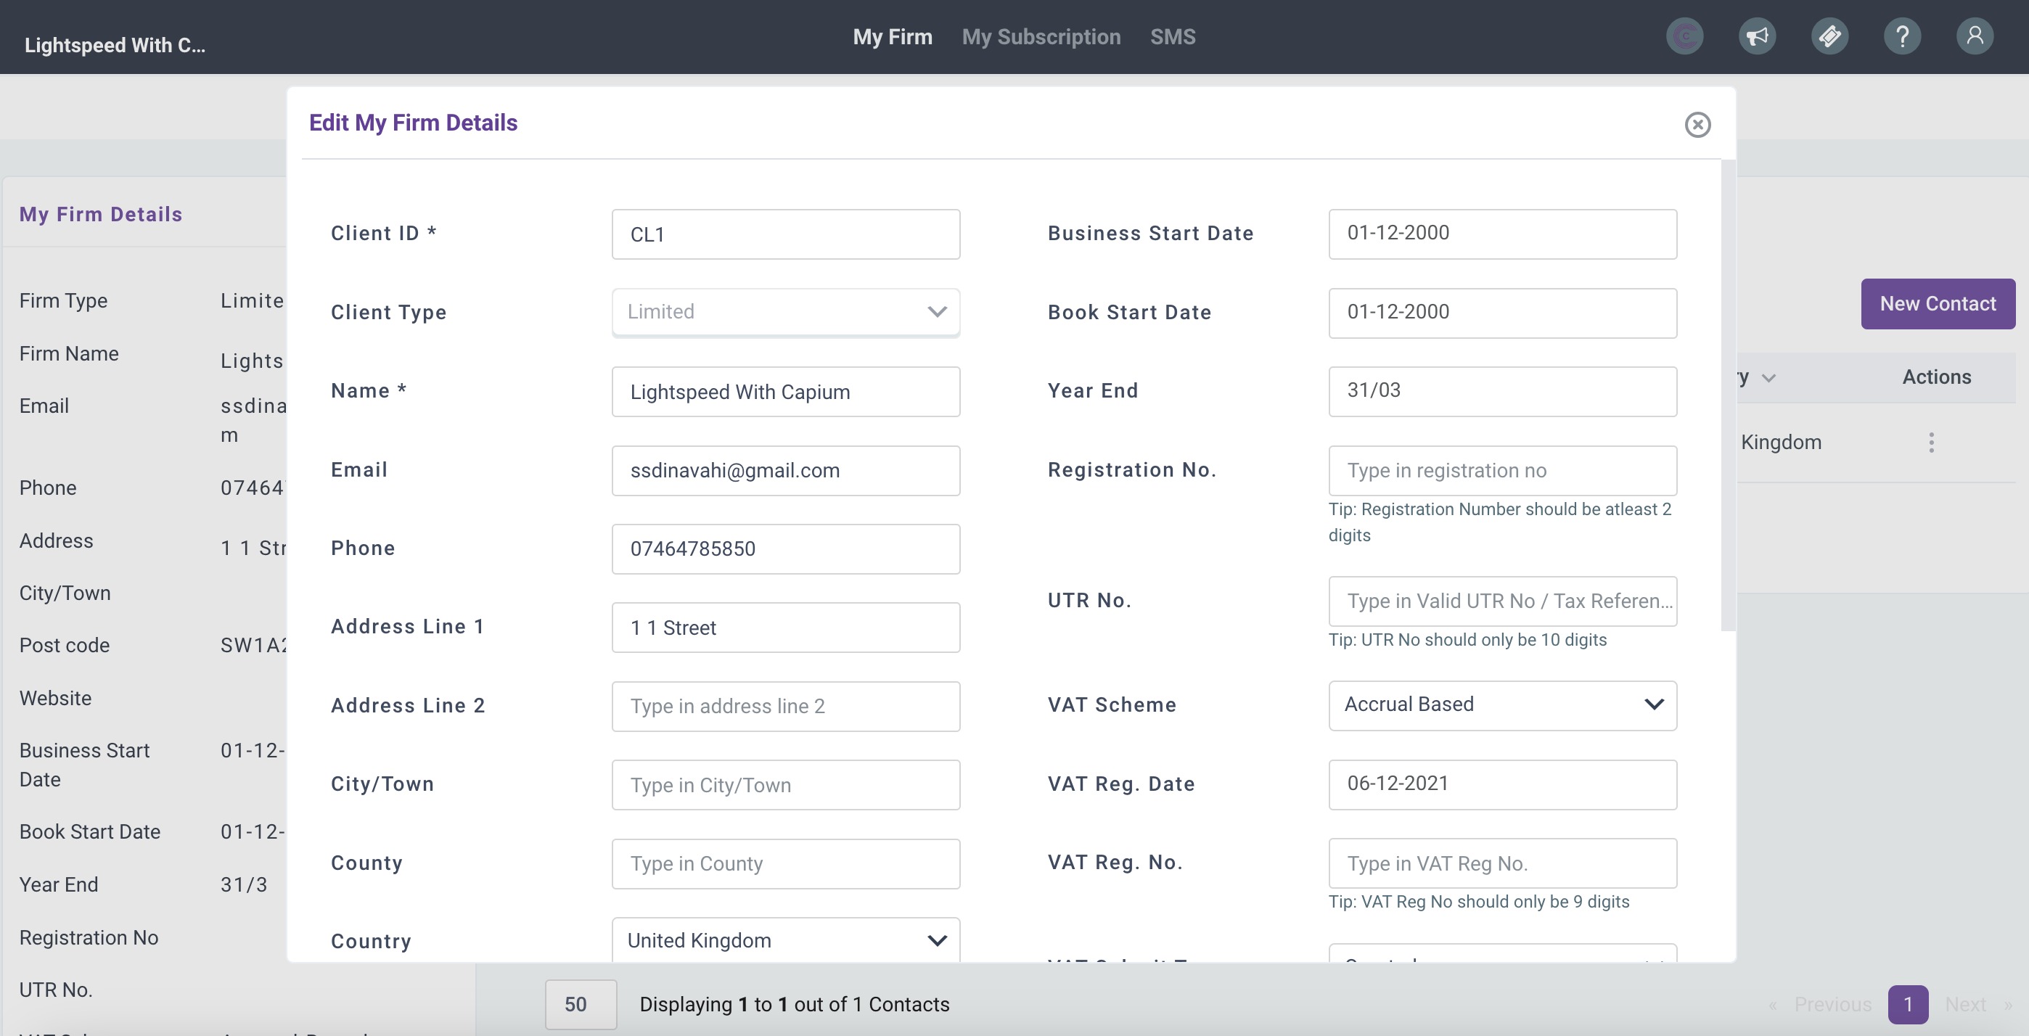Click the ticket icon in top bar

pos(1829,36)
